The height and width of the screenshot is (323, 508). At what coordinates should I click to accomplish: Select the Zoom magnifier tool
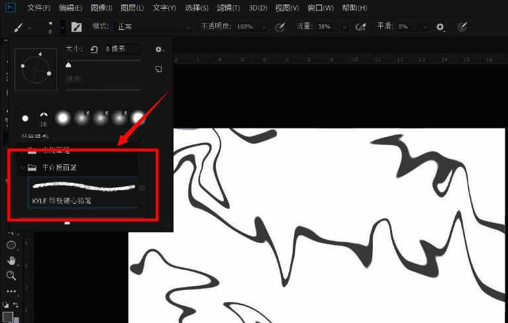11,275
